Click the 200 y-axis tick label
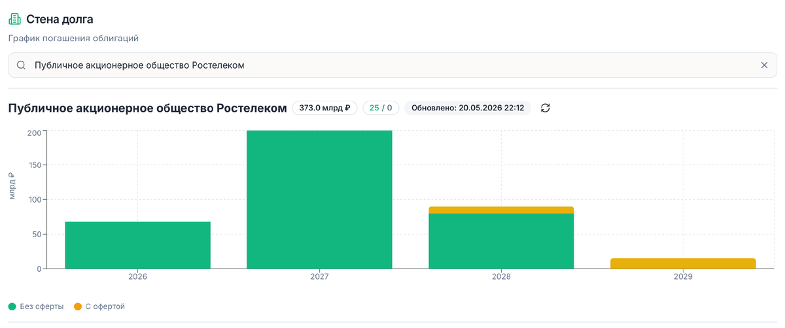This screenshot has width=785, height=328. [x=35, y=132]
